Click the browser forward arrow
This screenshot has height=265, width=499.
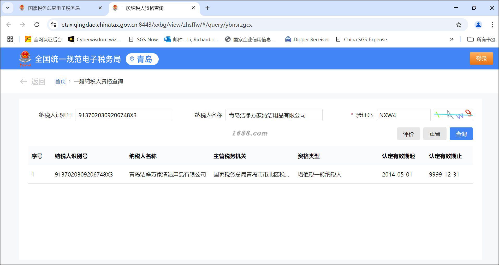coord(23,25)
